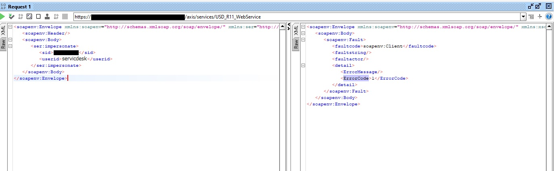Click the create empty request square icon
This screenshot has height=171, width=554.
(x=38, y=16)
